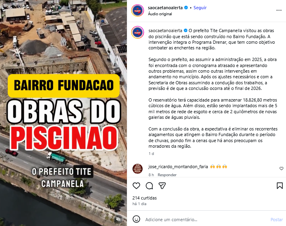Click the commenter's avatar picture

[137, 169]
